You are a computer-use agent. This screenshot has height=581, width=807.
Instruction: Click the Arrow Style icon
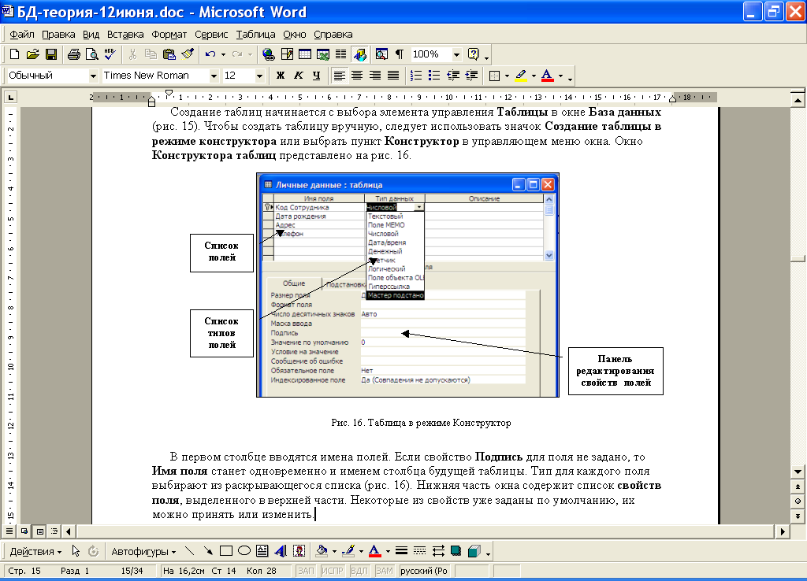[x=438, y=551]
